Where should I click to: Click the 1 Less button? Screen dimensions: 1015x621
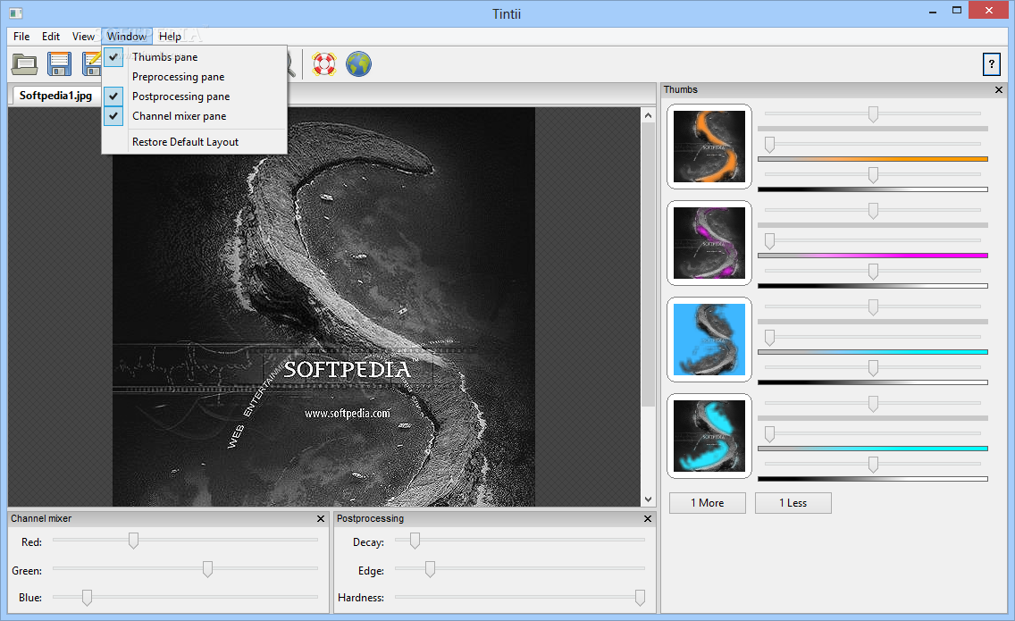pyautogui.click(x=793, y=503)
